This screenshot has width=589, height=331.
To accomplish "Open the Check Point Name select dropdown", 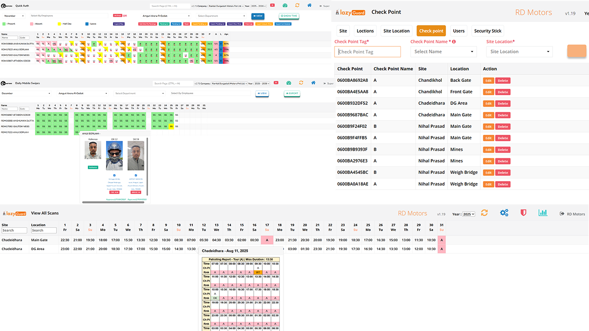I will pos(443,51).
